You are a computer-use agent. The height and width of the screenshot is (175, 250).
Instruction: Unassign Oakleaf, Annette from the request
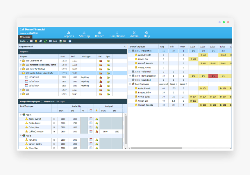click(97, 132)
